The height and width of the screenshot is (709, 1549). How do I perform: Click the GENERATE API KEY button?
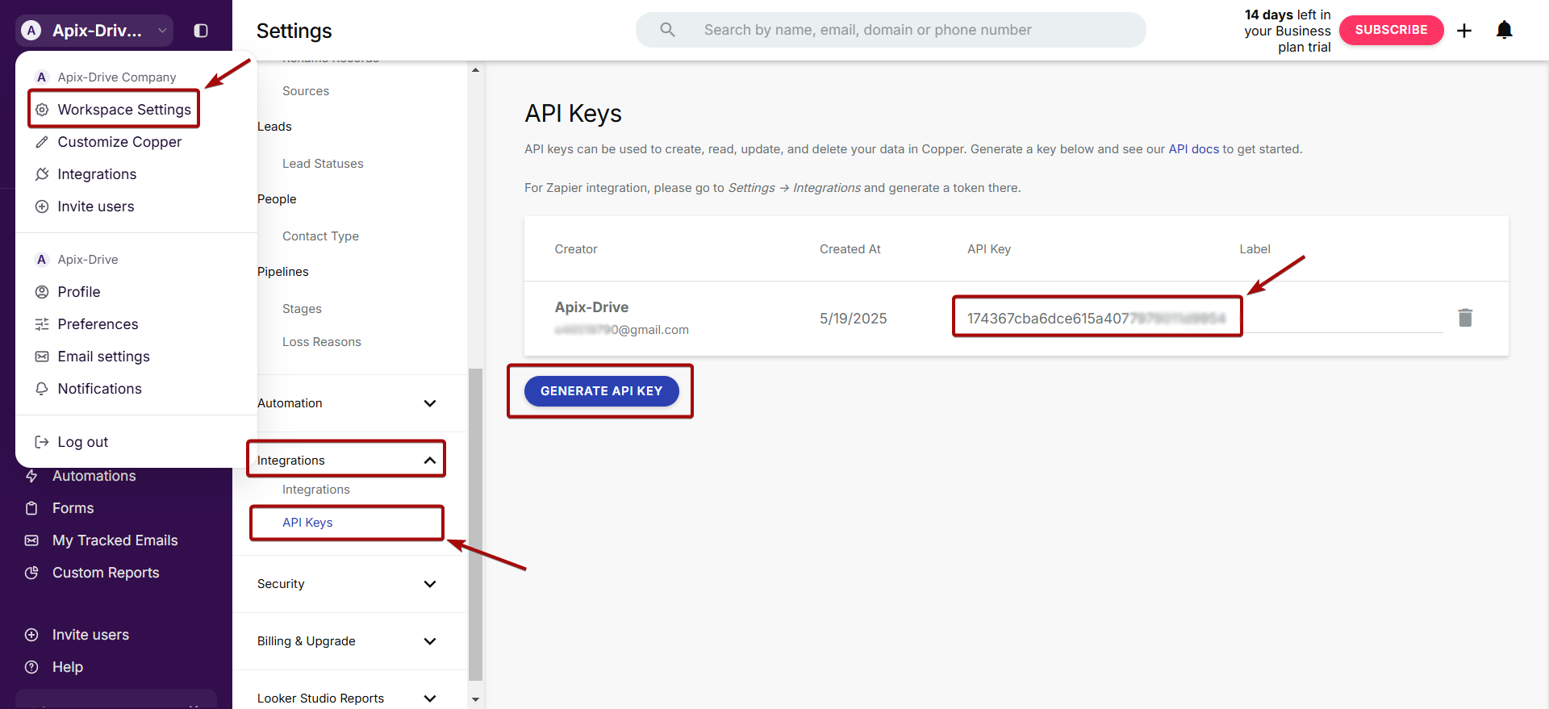[602, 391]
